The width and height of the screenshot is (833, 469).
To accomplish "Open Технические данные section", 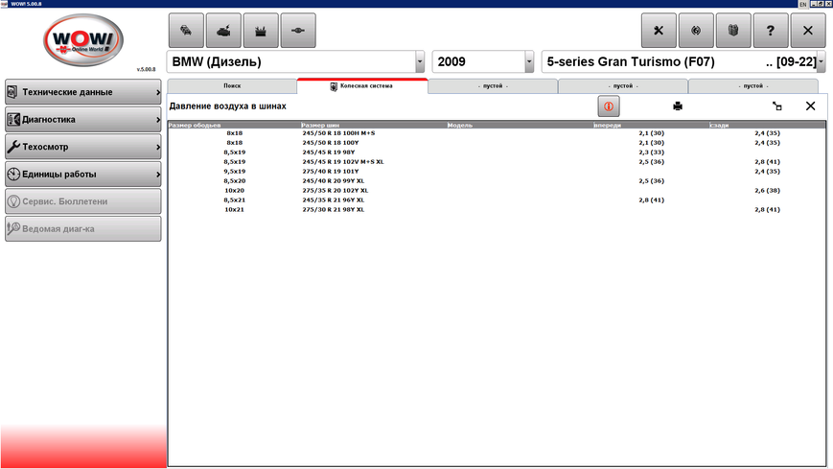I will pyautogui.click(x=83, y=92).
